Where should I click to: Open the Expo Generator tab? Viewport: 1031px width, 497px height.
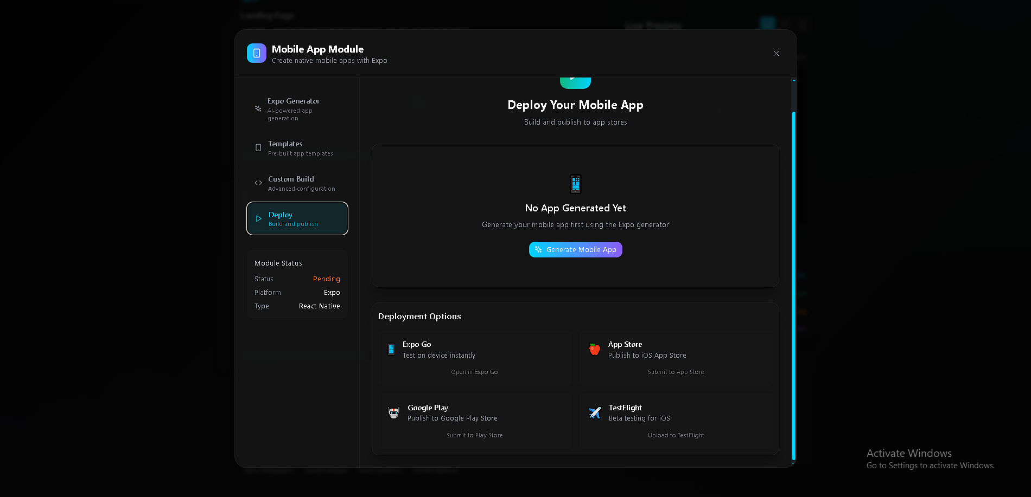click(x=297, y=109)
